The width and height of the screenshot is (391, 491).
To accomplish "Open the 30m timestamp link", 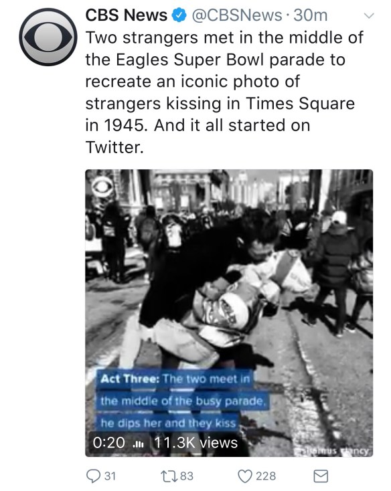I will pos(311,15).
